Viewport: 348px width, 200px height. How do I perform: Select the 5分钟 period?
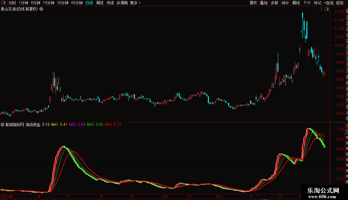pos(35,3)
